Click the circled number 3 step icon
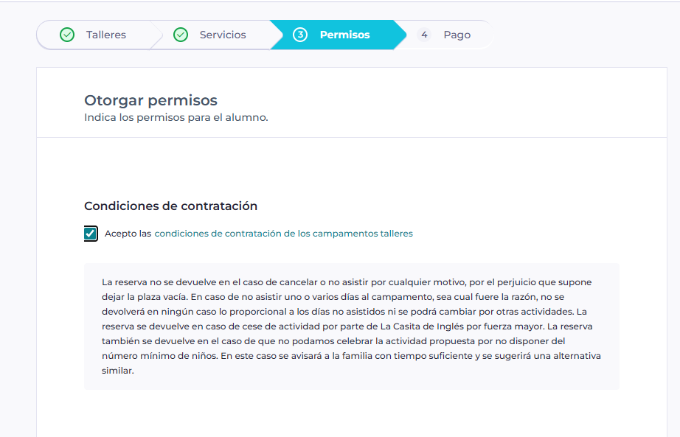This screenshot has width=680, height=437. [x=300, y=35]
